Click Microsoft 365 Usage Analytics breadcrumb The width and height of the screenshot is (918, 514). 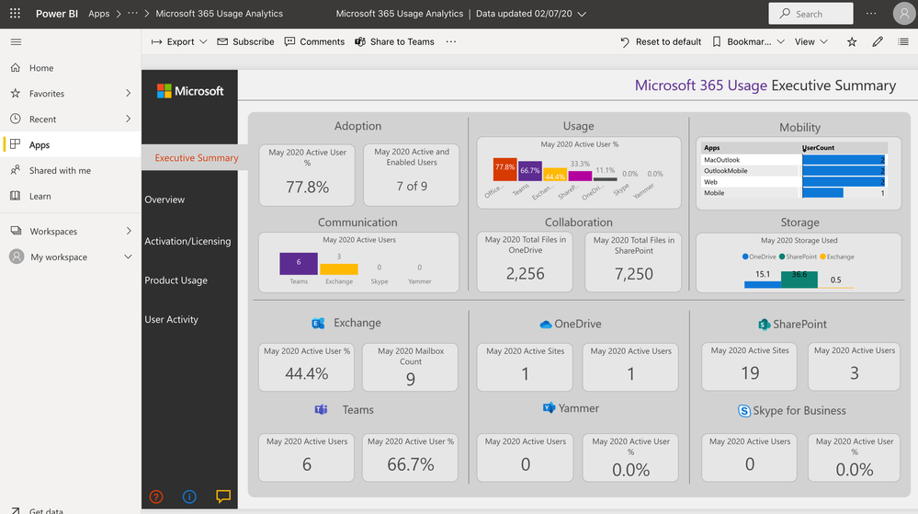[219, 14]
